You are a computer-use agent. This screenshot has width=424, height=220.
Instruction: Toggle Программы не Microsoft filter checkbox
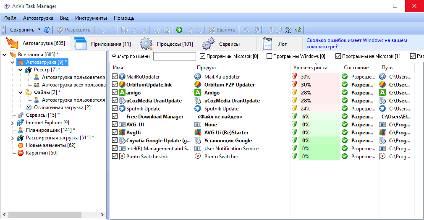coord(338,56)
